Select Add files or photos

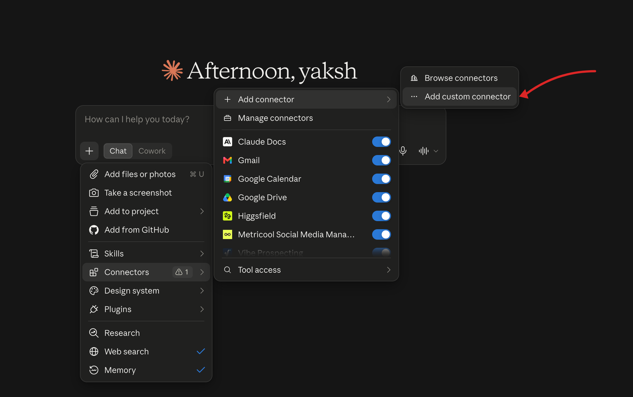[146, 174]
